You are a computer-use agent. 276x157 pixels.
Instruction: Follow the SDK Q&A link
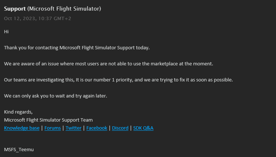click(143, 128)
